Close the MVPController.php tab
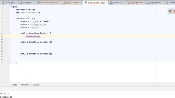 click(x=60, y=2)
